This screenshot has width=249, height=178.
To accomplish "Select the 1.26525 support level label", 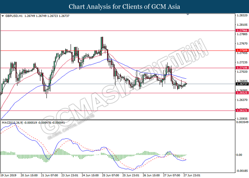I will (242, 93).
